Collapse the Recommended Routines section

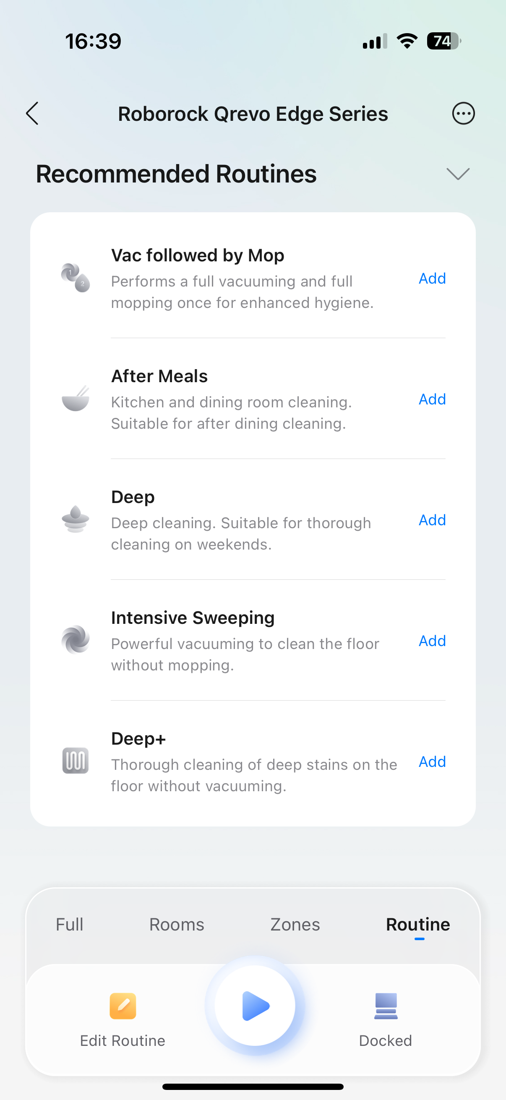pos(458,174)
